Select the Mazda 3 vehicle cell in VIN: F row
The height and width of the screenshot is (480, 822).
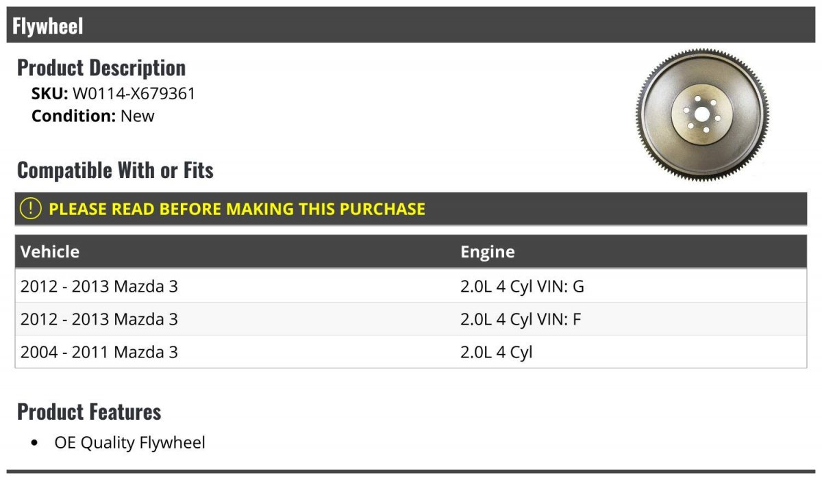click(x=99, y=319)
